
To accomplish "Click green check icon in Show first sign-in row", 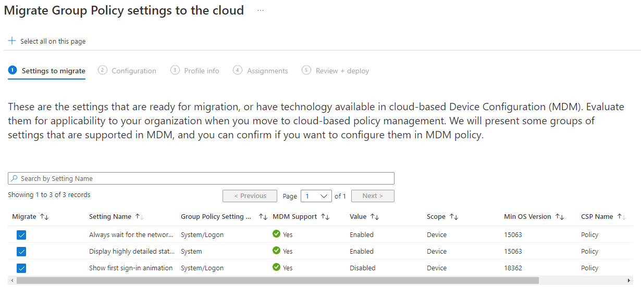I will [x=277, y=267].
